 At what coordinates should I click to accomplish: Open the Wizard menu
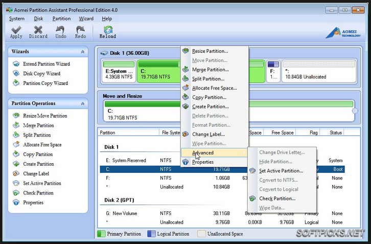pyautogui.click(x=86, y=18)
